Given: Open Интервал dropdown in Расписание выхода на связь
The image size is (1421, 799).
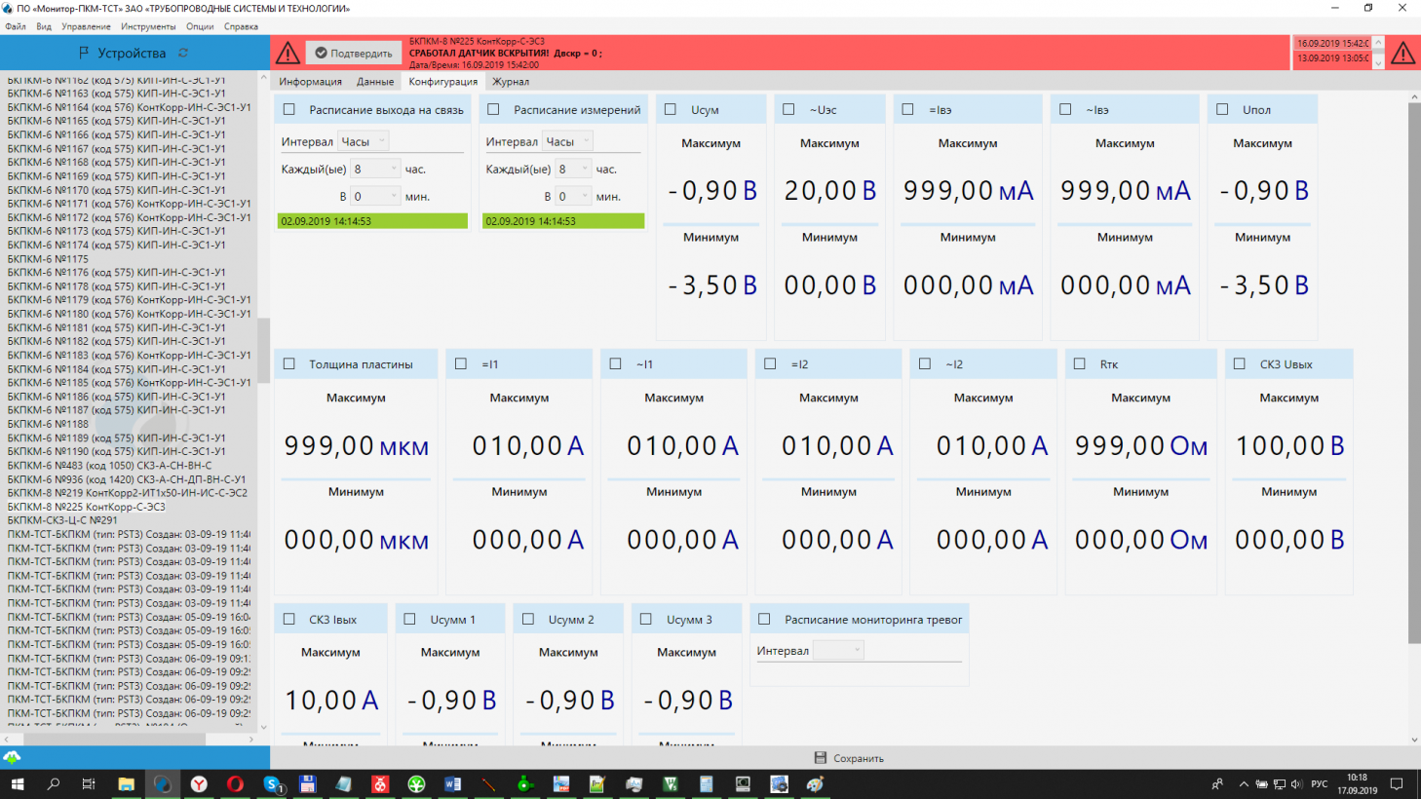Looking at the screenshot, I should [364, 141].
